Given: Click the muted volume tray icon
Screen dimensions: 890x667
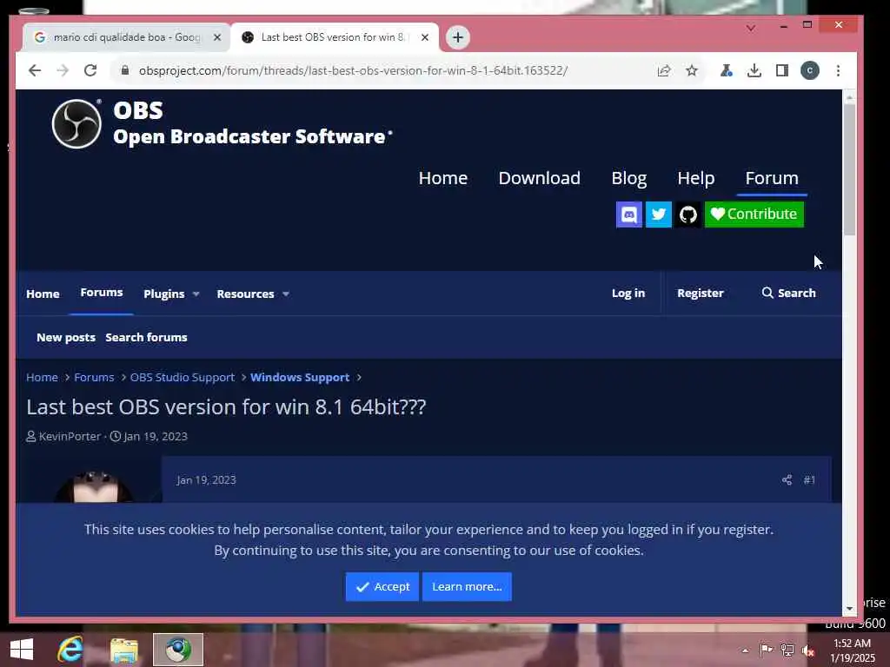Looking at the screenshot, I should tap(807, 650).
